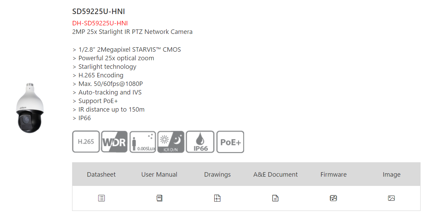
Task: Select the Firmware column header
Action: 333,175
